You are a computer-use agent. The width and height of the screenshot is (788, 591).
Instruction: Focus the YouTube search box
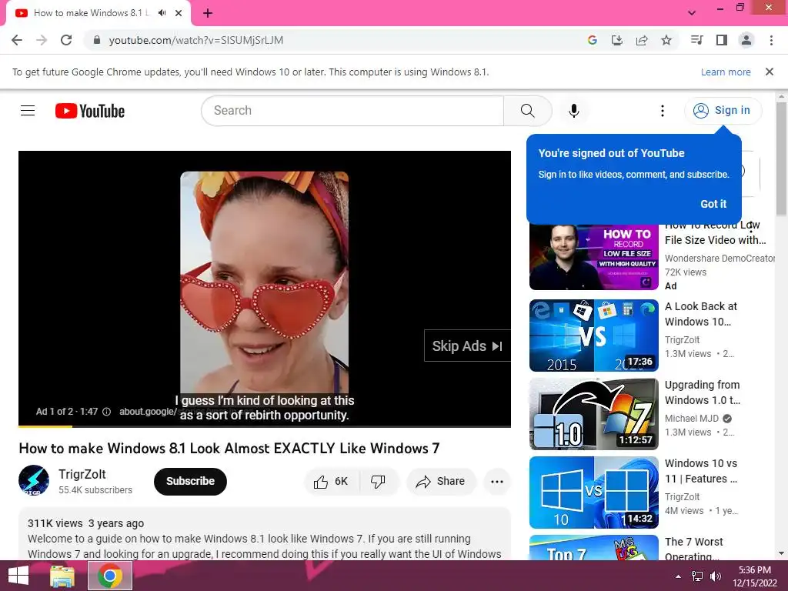(x=352, y=111)
